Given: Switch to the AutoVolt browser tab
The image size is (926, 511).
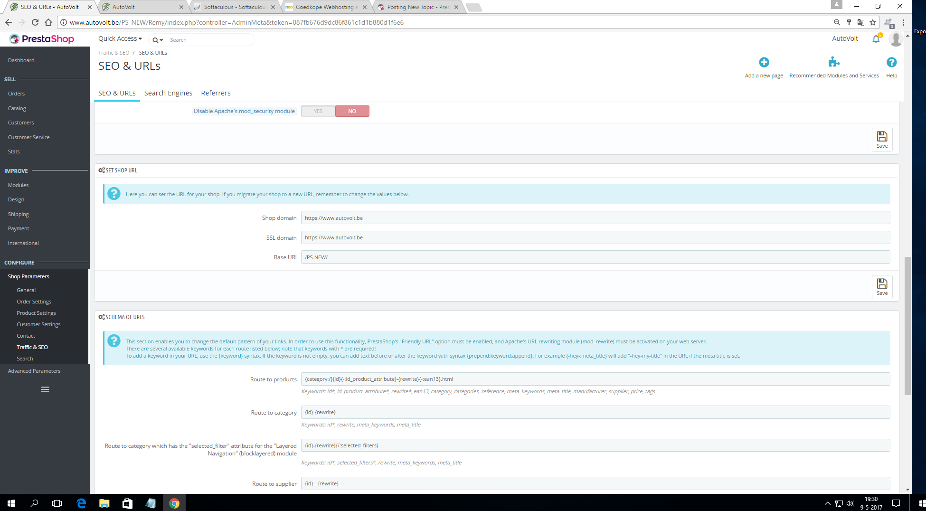Looking at the screenshot, I should pos(143,7).
